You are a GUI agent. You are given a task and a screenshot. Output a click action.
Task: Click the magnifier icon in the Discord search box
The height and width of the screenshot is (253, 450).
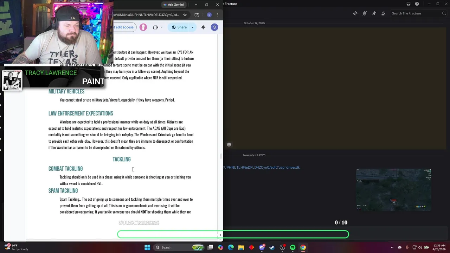click(x=444, y=13)
